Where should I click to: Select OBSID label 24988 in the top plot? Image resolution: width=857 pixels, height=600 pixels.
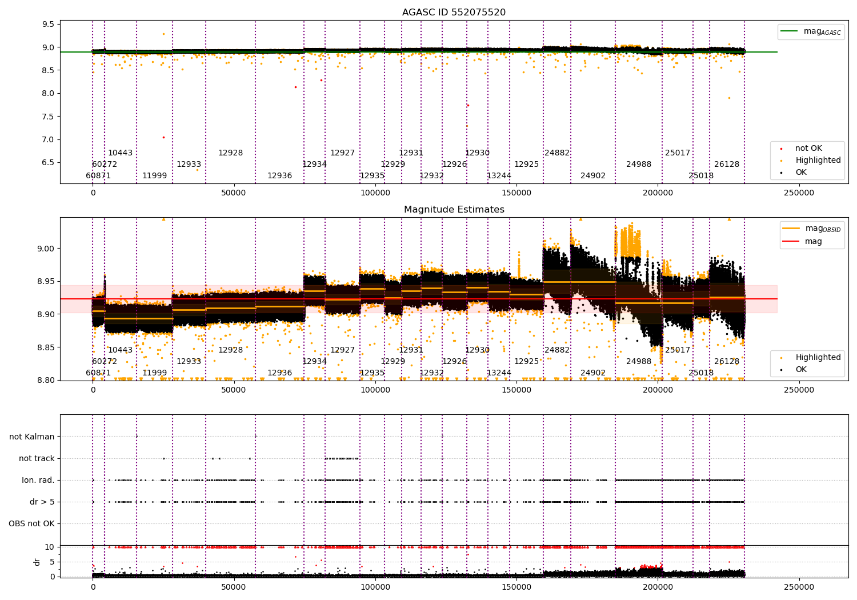click(x=639, y=165)
